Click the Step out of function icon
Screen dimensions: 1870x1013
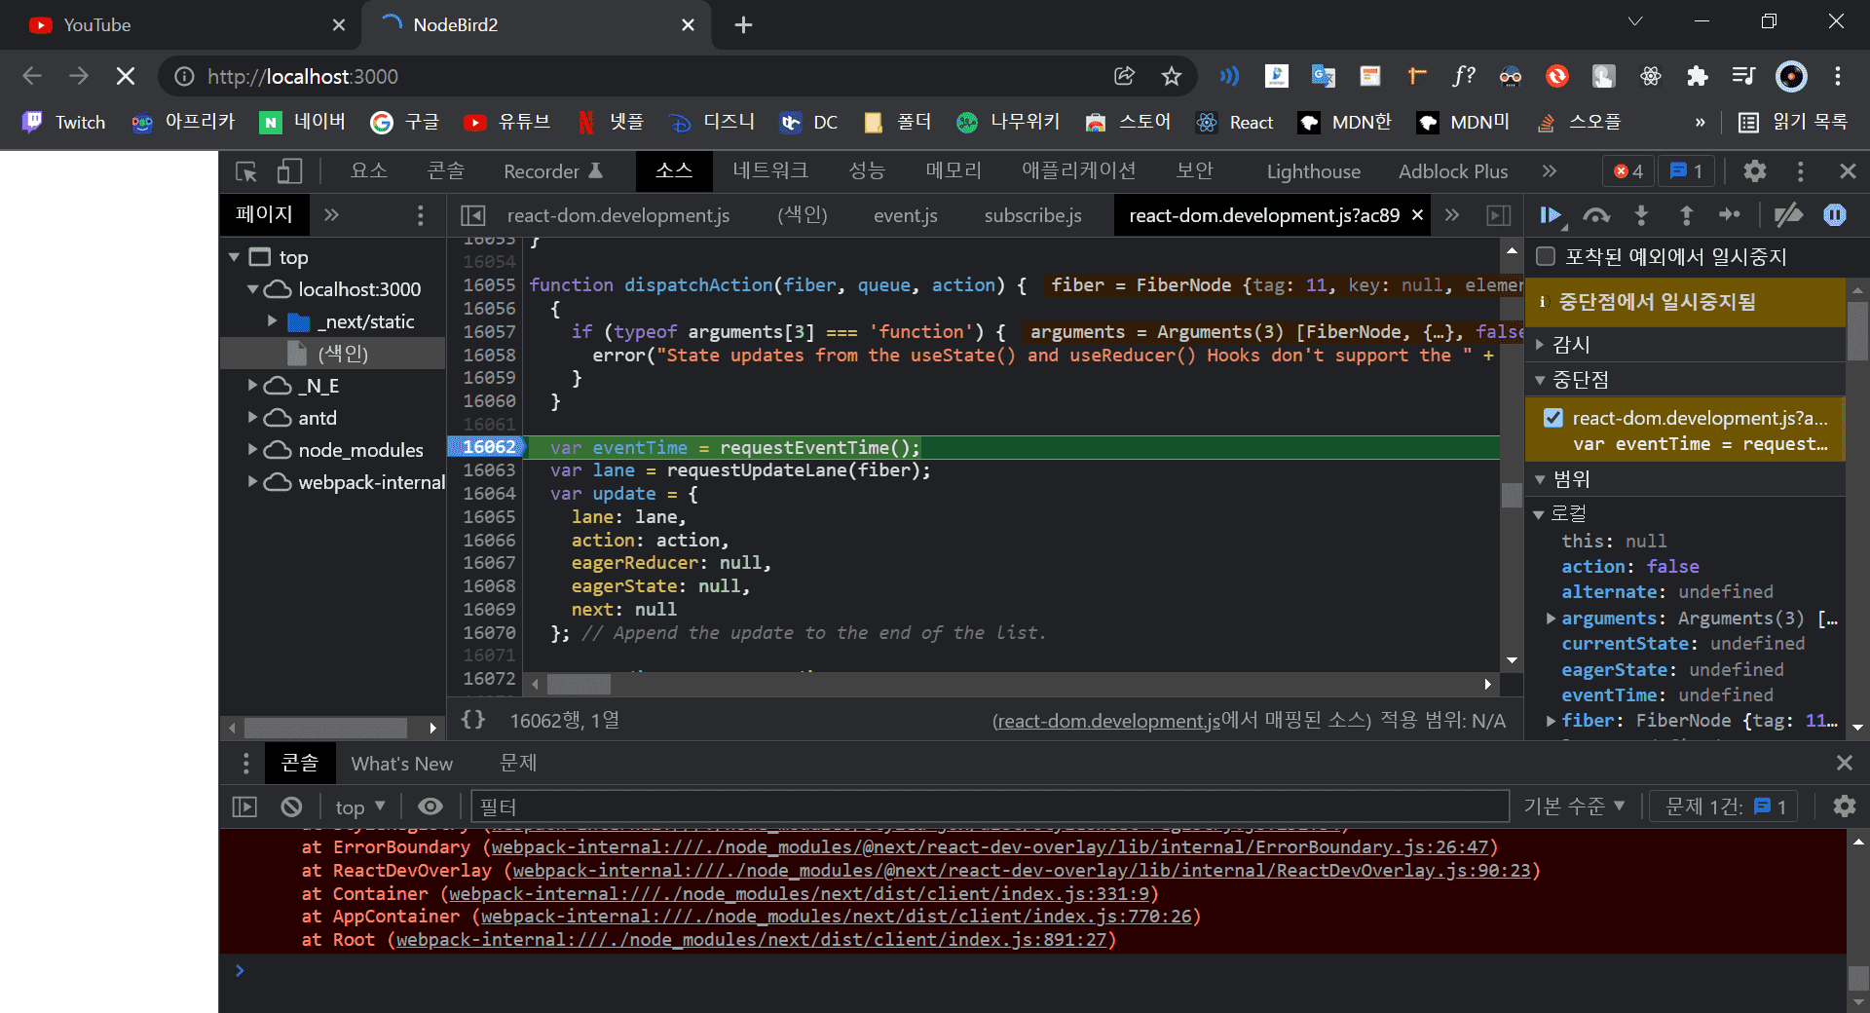pos(1686,215)
